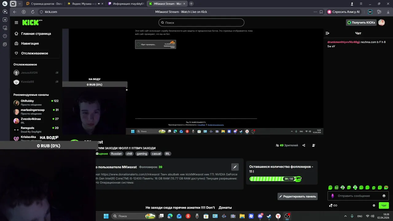
Task: Select the Russian tag
Action: point(116,154)
